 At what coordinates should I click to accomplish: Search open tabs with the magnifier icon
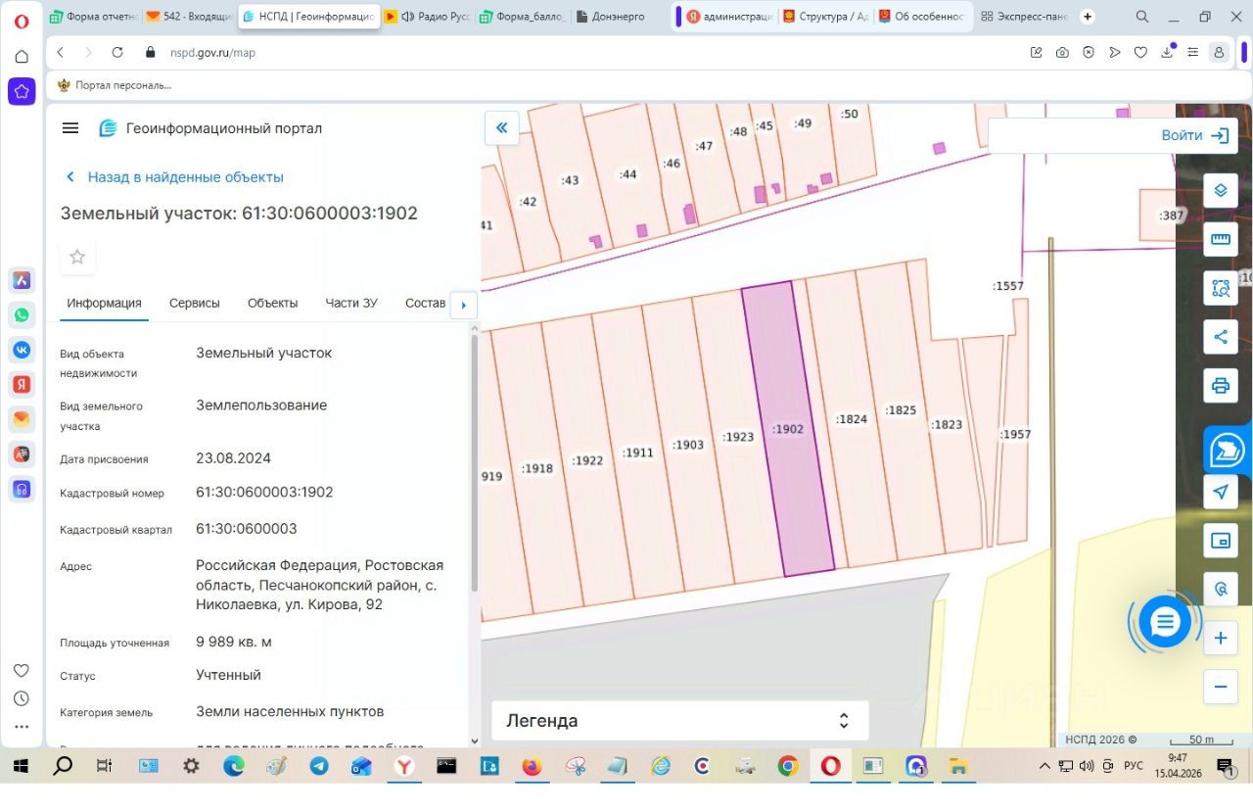[x=1142, y=17]
